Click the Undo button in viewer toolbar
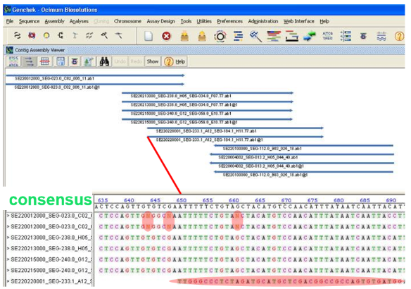 point(120,61)
